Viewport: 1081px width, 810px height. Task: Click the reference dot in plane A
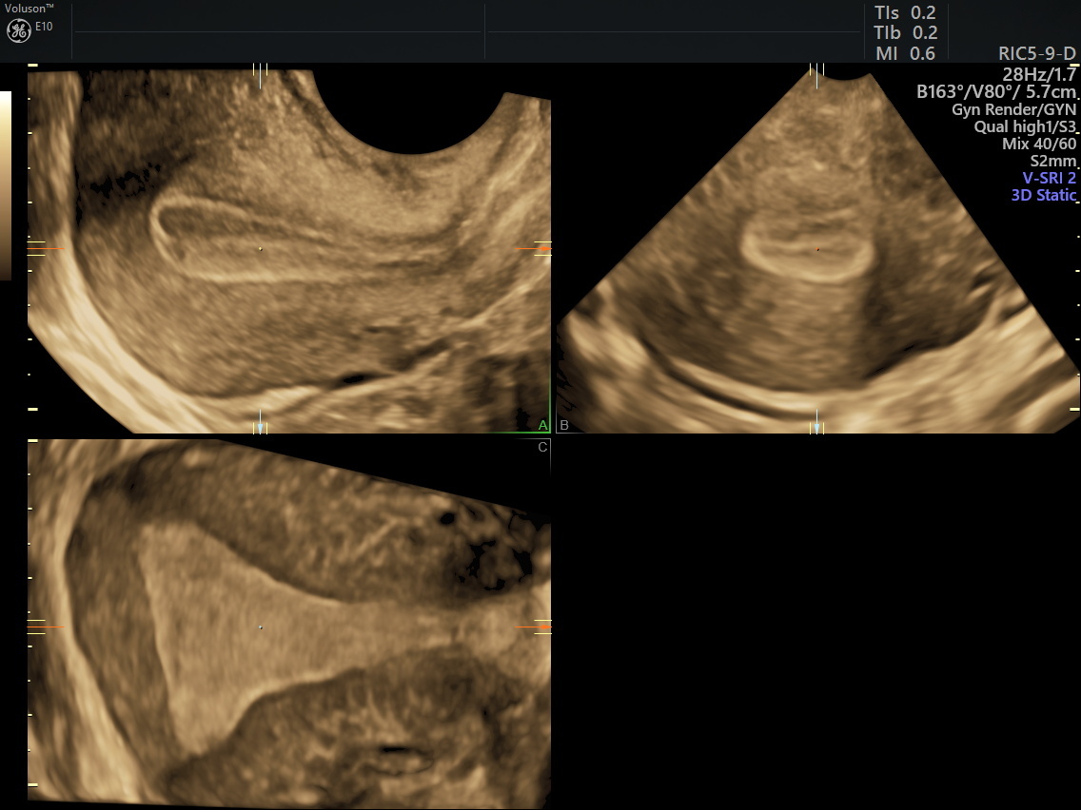pyautogui.click(x=261, y=249)
